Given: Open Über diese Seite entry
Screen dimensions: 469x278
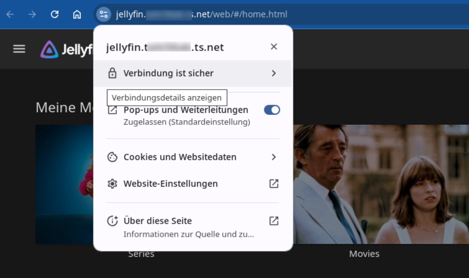Looking at the screenshot, I should (193, 227).
